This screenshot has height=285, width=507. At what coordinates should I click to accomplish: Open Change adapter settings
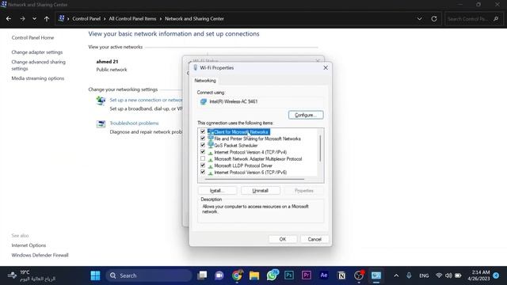(x=37, y=52)
